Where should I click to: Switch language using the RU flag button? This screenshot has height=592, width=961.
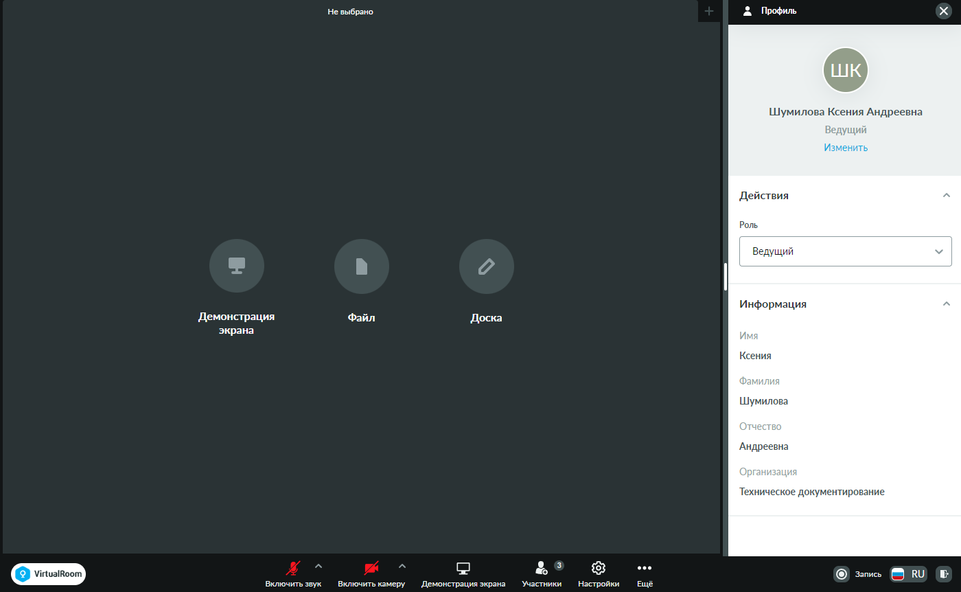908,573
